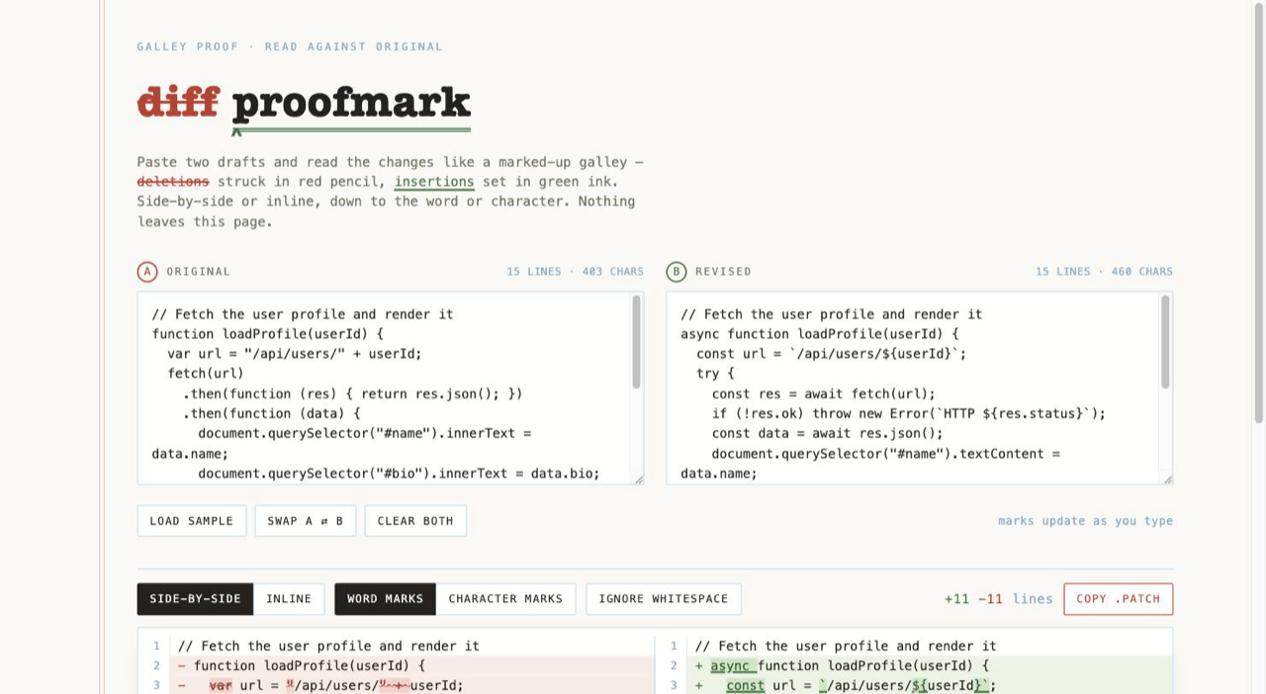Click the '15 LINES · 460 CHARS' counter
1266x694 pixels.
[x=1104, y=271]
